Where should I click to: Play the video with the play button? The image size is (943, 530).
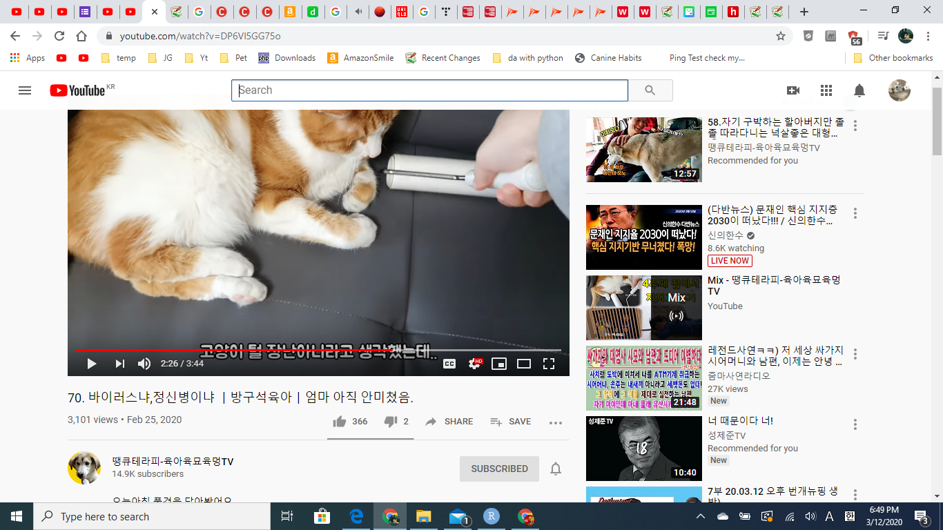(91, 364)
